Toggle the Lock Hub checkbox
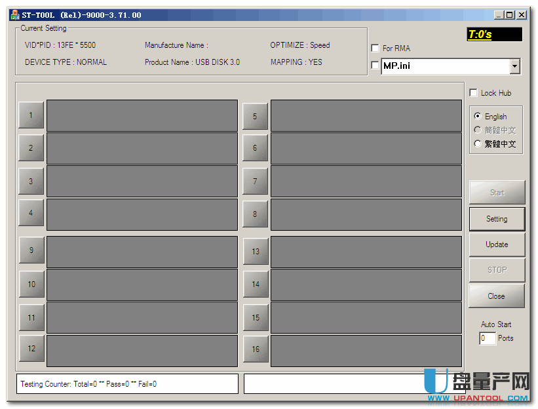538x409 pixels. tap(474, 93)
